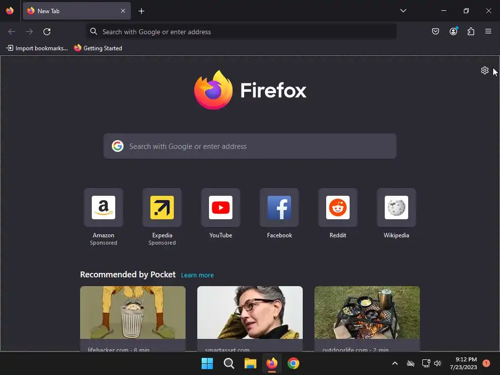Image resolution: width=500 pixels, height=375 pixels.
Task: Open File Explorer from taskbar
Action: [x=250, y=363]
